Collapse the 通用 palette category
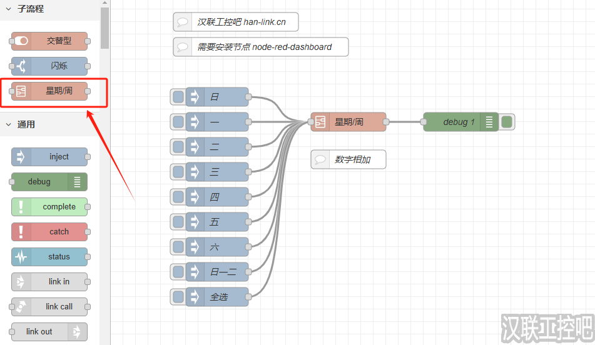Viewport: 595px width, 345px height. click(x=9, y=124)
